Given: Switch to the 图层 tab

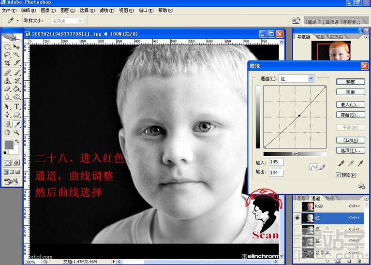Looking at the screenshot, I should (x=302, y=198).
